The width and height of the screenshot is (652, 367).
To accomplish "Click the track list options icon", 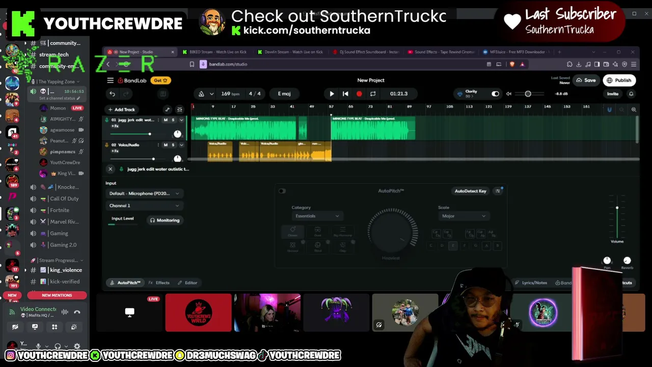I will (x=179, y=110).
